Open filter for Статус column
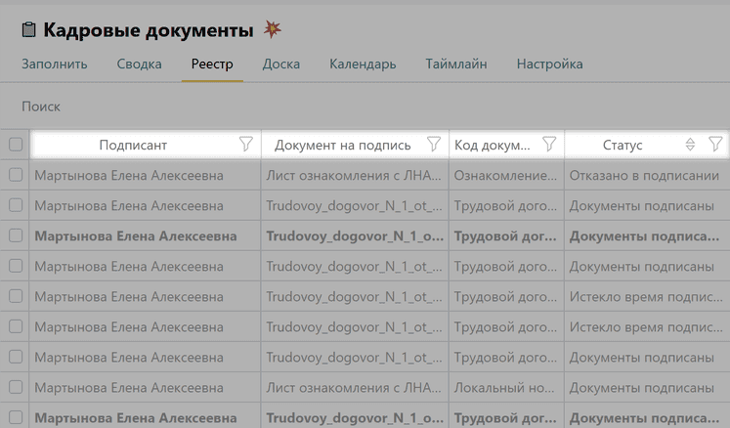The image size is (730, 428). pyautogui.click(x=714, y=145)
